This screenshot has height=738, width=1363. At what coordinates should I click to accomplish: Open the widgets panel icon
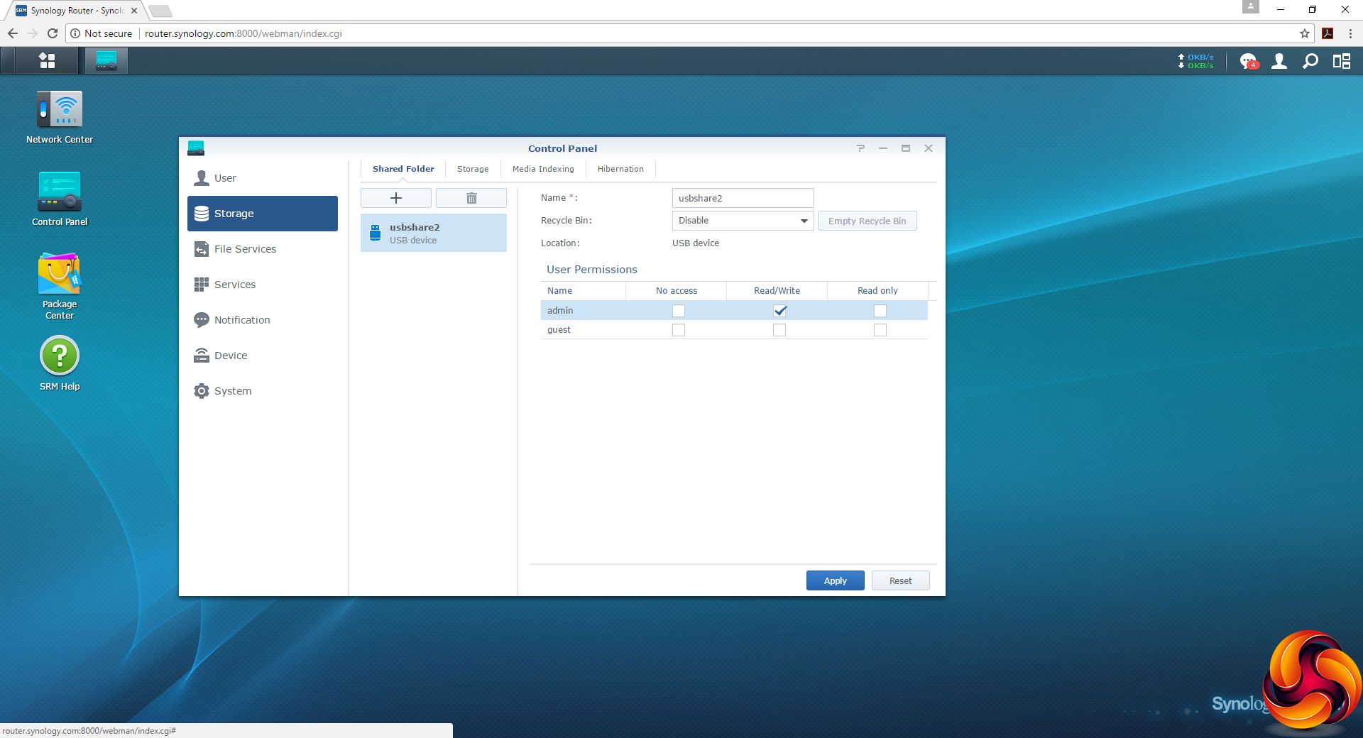pos(1342,62)
